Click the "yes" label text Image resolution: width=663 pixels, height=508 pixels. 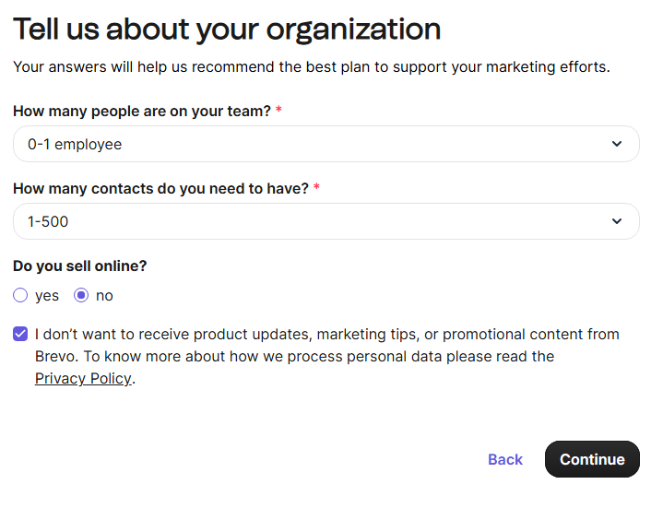[47, 296]
